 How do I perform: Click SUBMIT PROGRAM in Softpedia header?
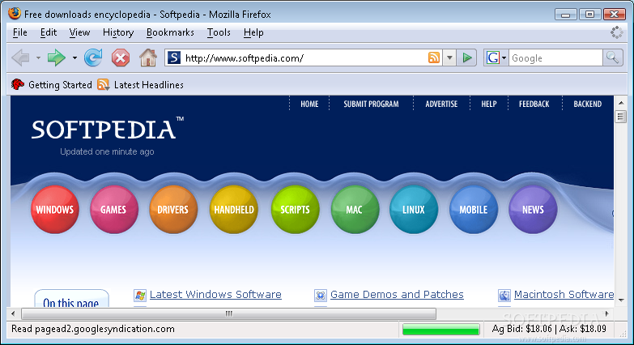point(371,104)
